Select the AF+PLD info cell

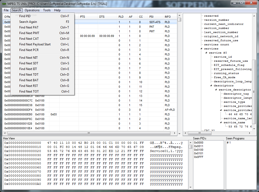170,110
